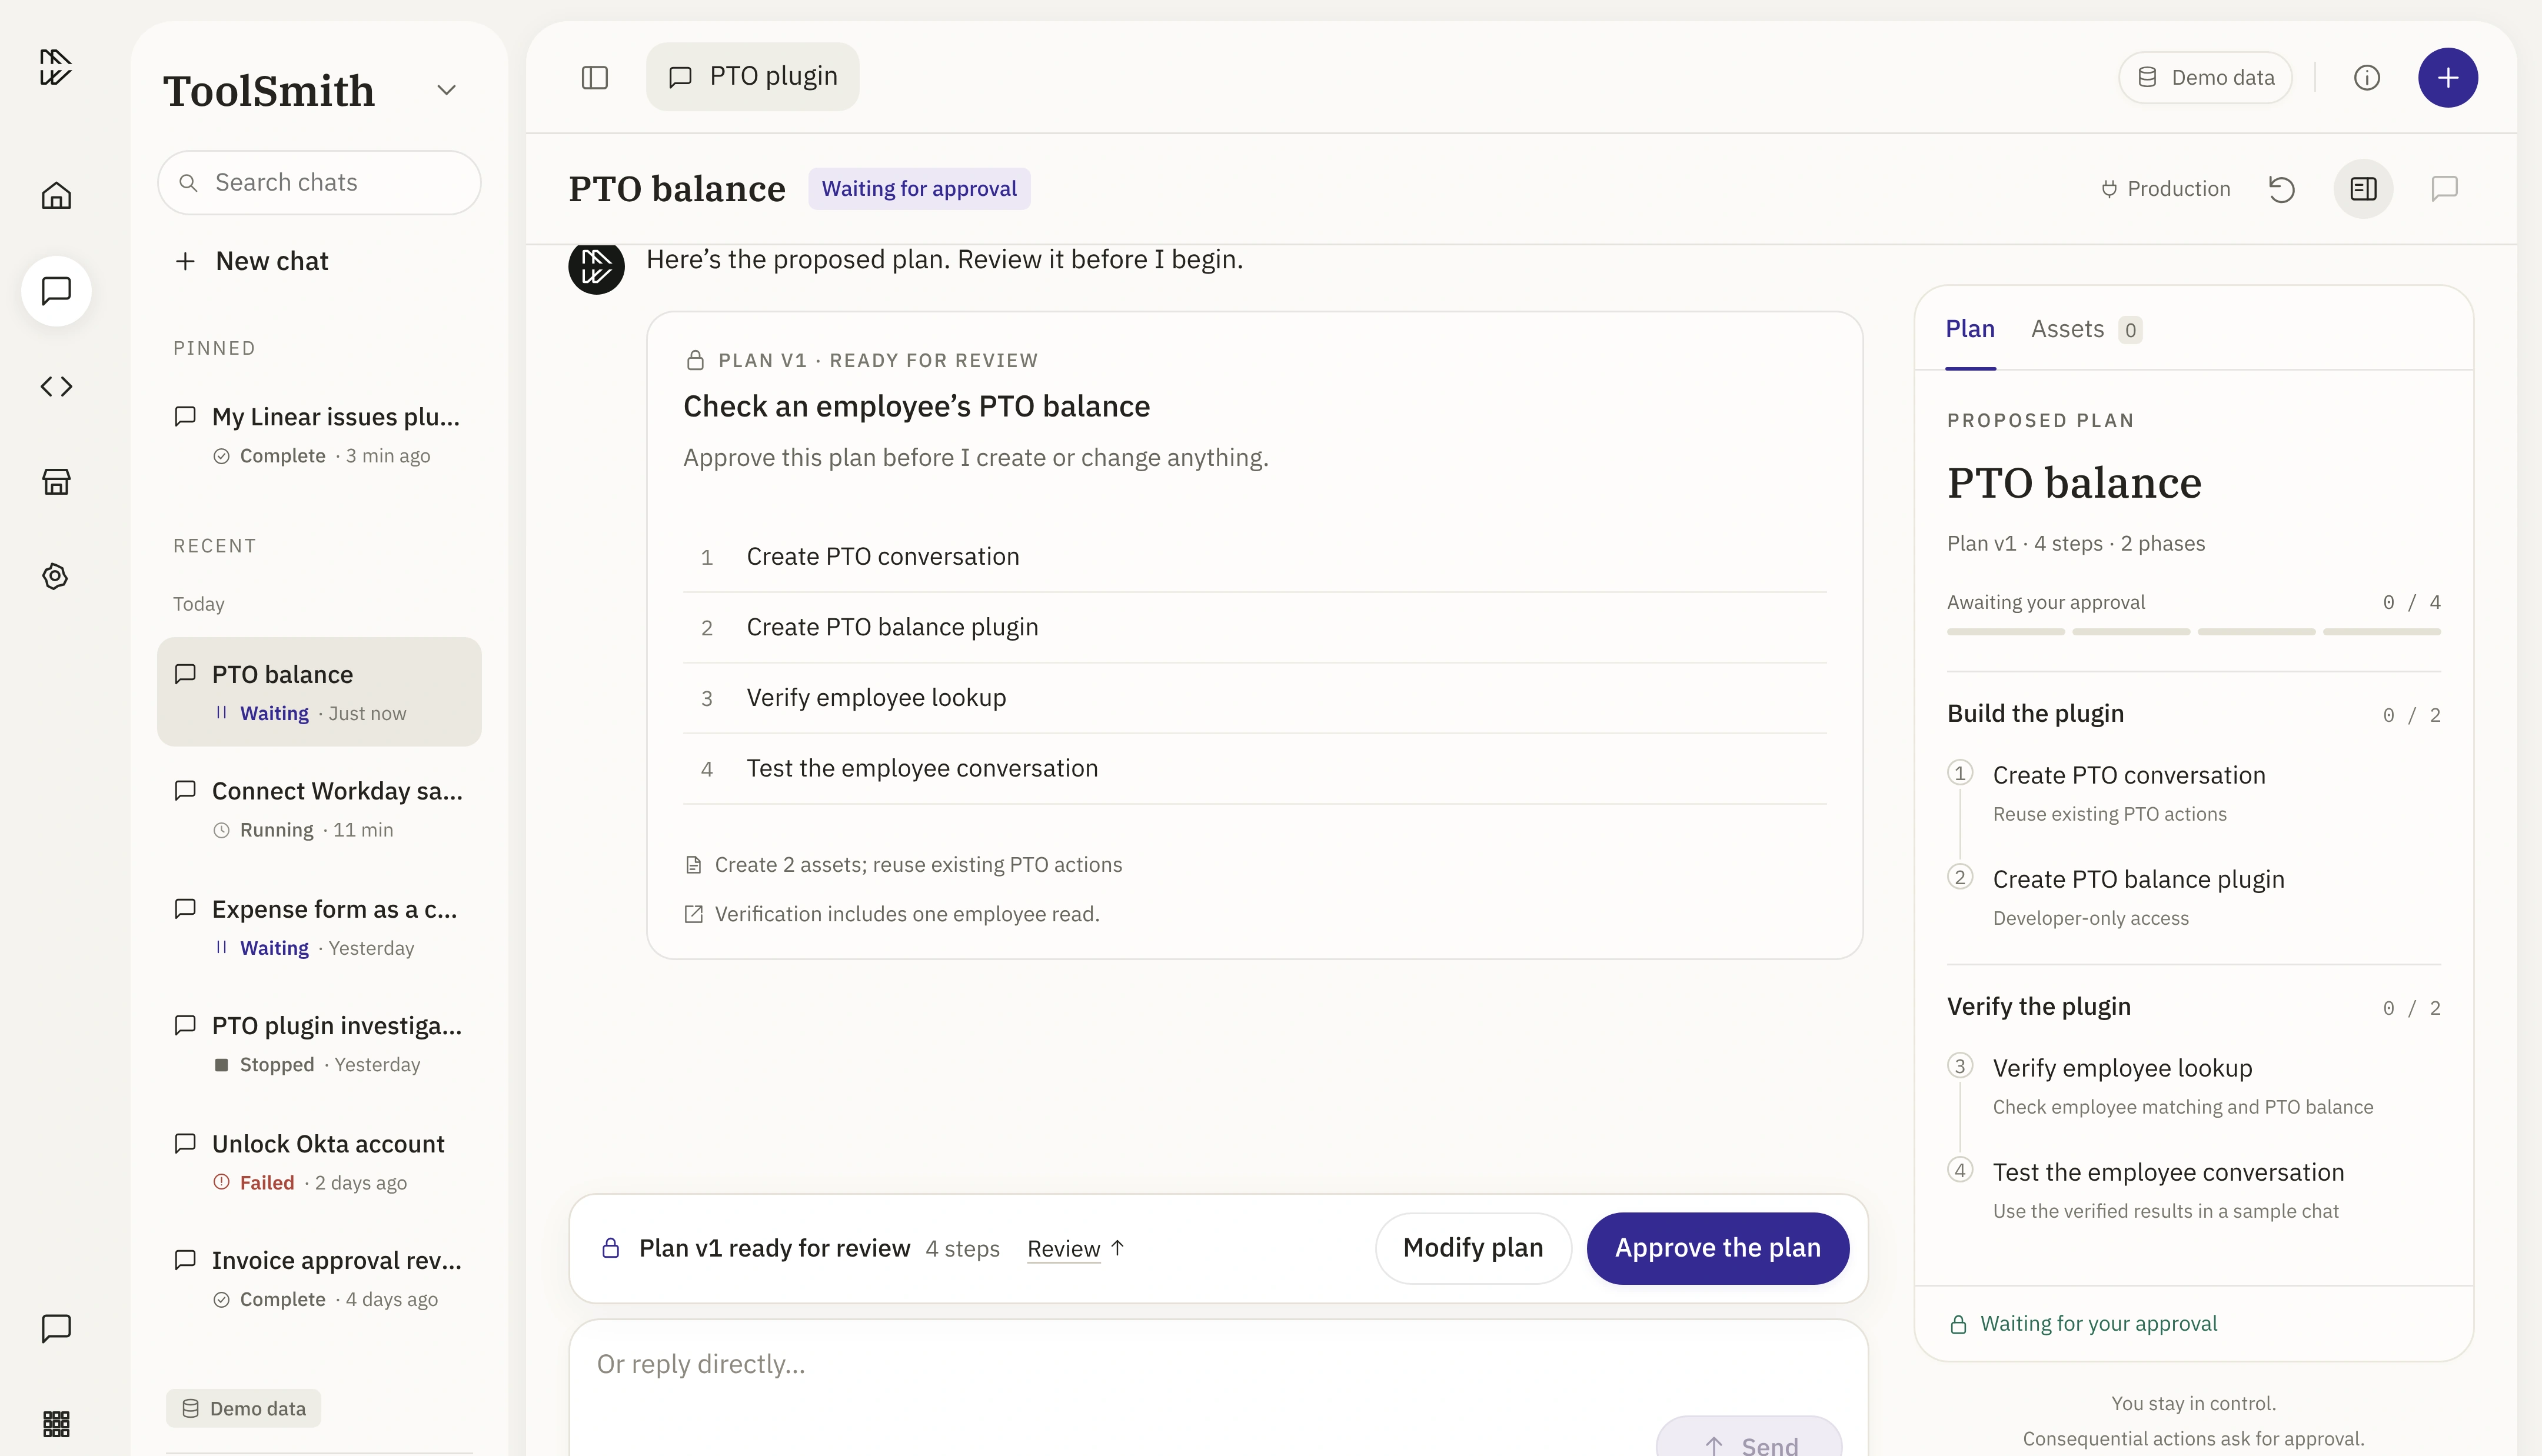The height and width of the screenshot is (1456, 2542).
Task: Expand the ToolSmith workspace dropdown chevron
Action: pos(447,90)
